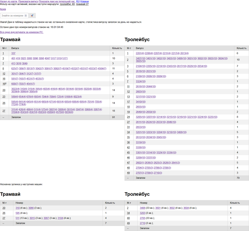Open trolleybus vehicle 3410(10) link
The height and width of the screenshot is (231, 249).
coord(141,102)
